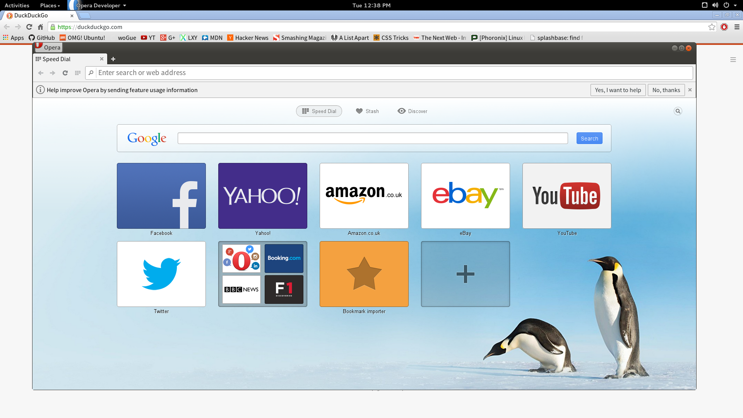Close the Speed Dial tab
The height and width of the screenshot is (418, 743).
[x=102, y=59]
